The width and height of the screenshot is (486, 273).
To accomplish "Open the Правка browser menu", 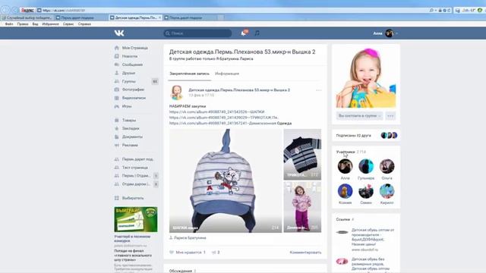I will 23,24.
